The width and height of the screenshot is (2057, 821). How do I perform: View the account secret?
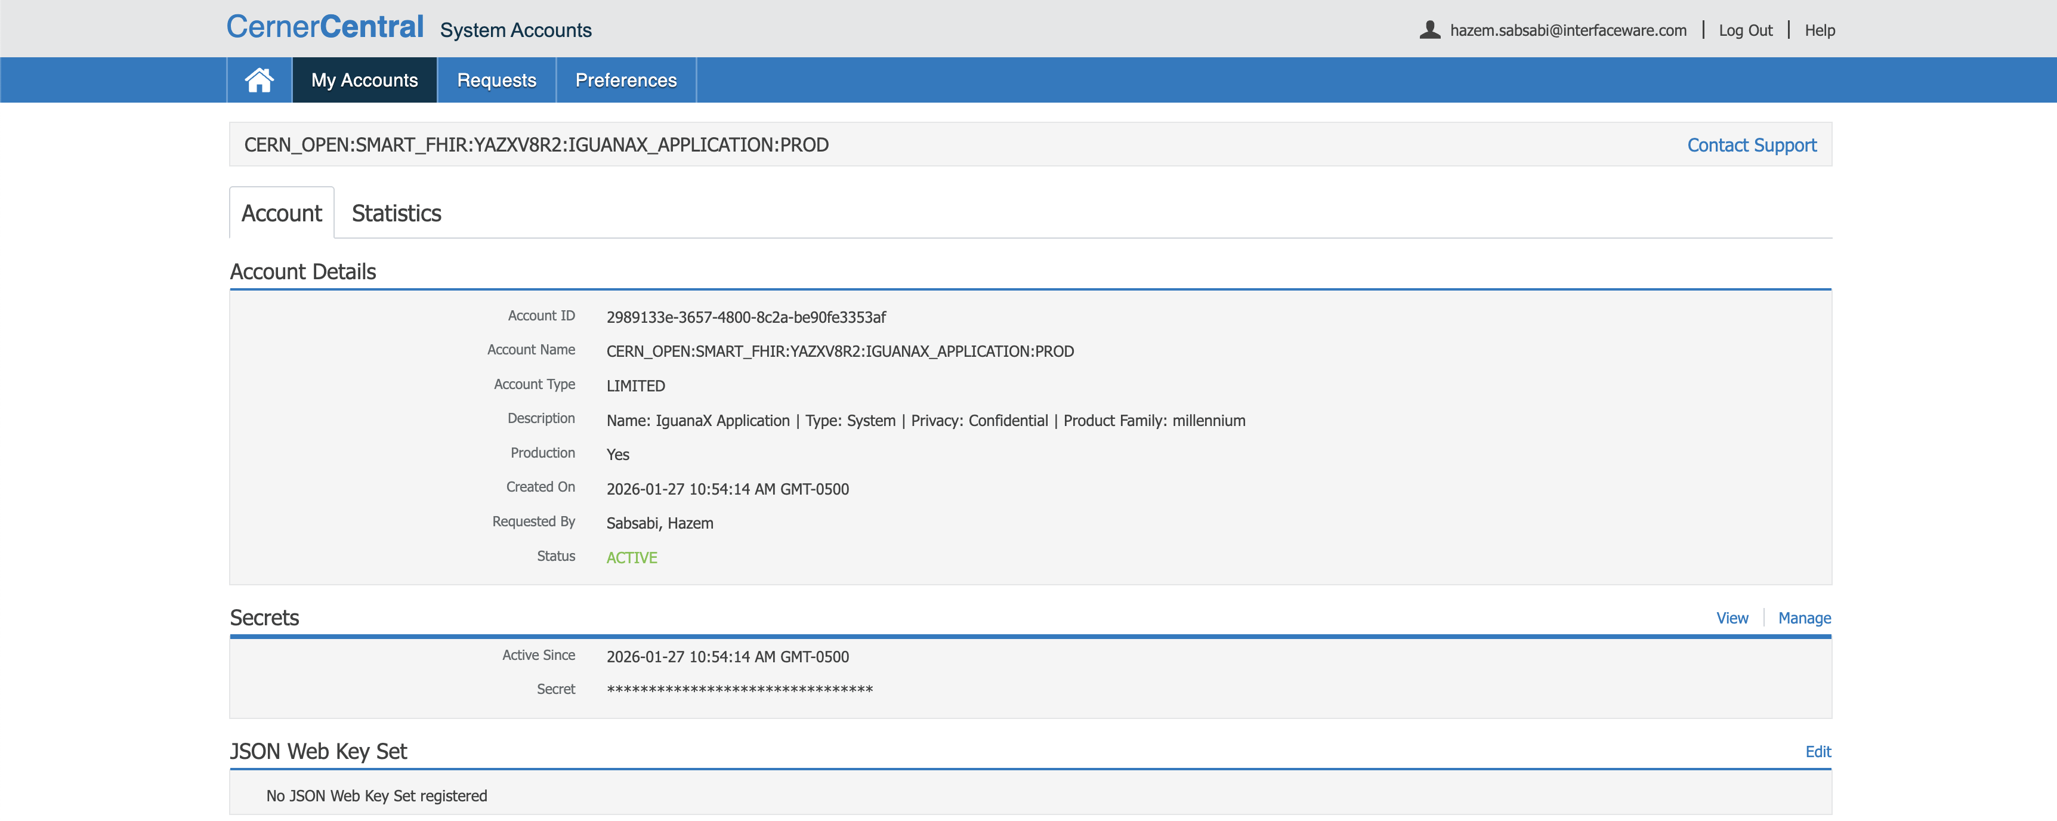point(1732,618)
